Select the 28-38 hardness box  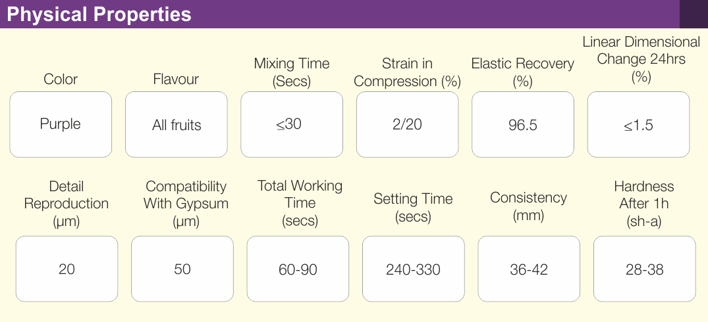tap(644, 269)
